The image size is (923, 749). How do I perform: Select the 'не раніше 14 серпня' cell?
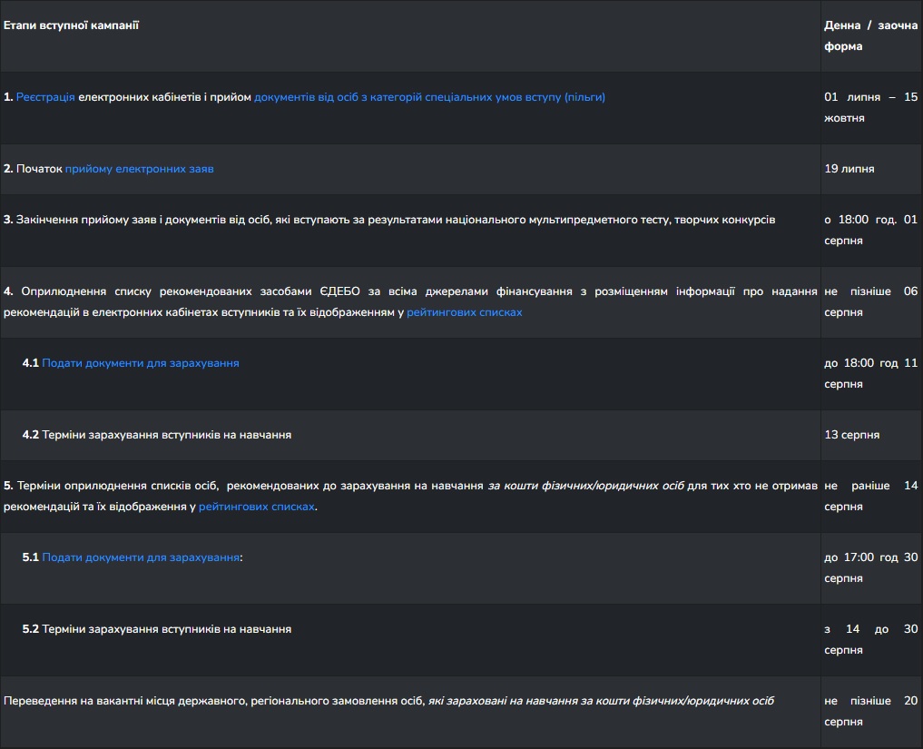tap(870, 497)
